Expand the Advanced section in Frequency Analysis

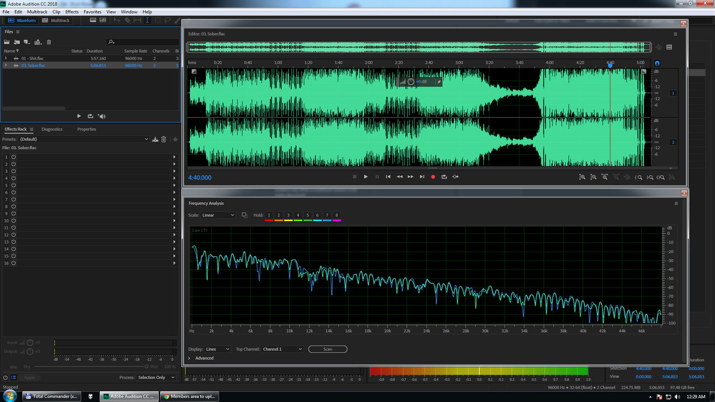click(x=189, y=358)
